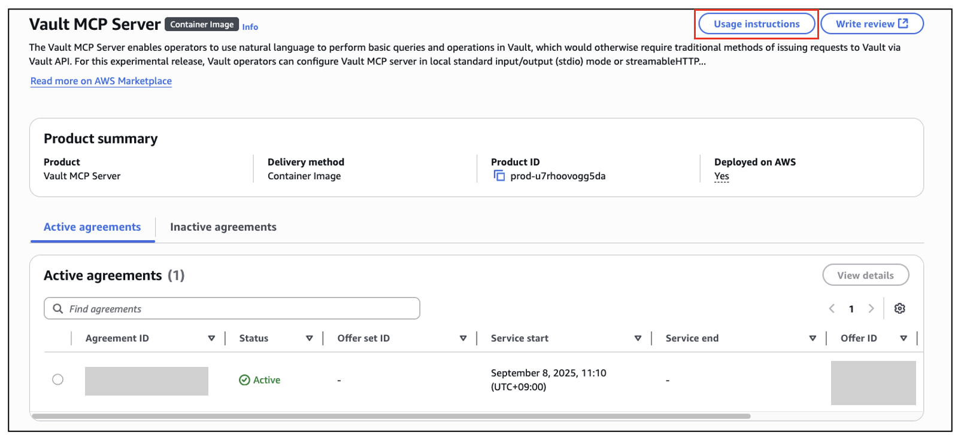Open Read more on AWS Marketplace link

[x=101, y=81]
